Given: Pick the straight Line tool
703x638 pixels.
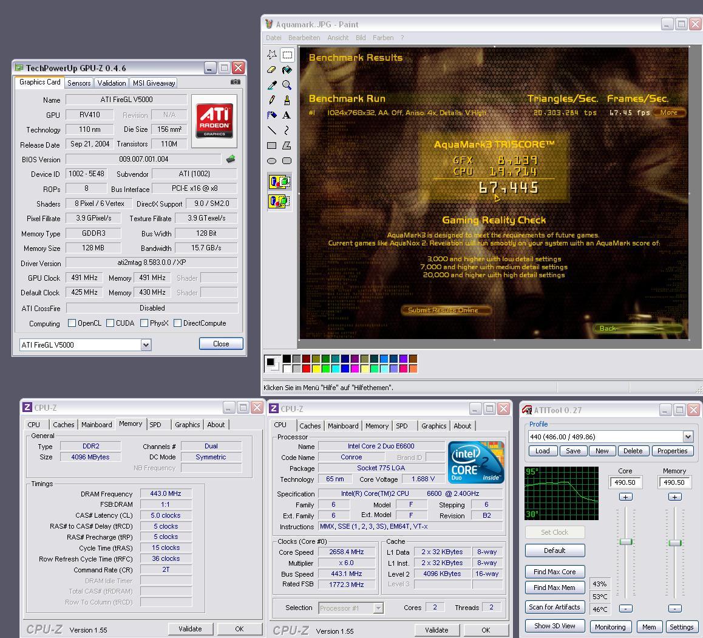Looking at the screenshot, I should tap(272, 130).
